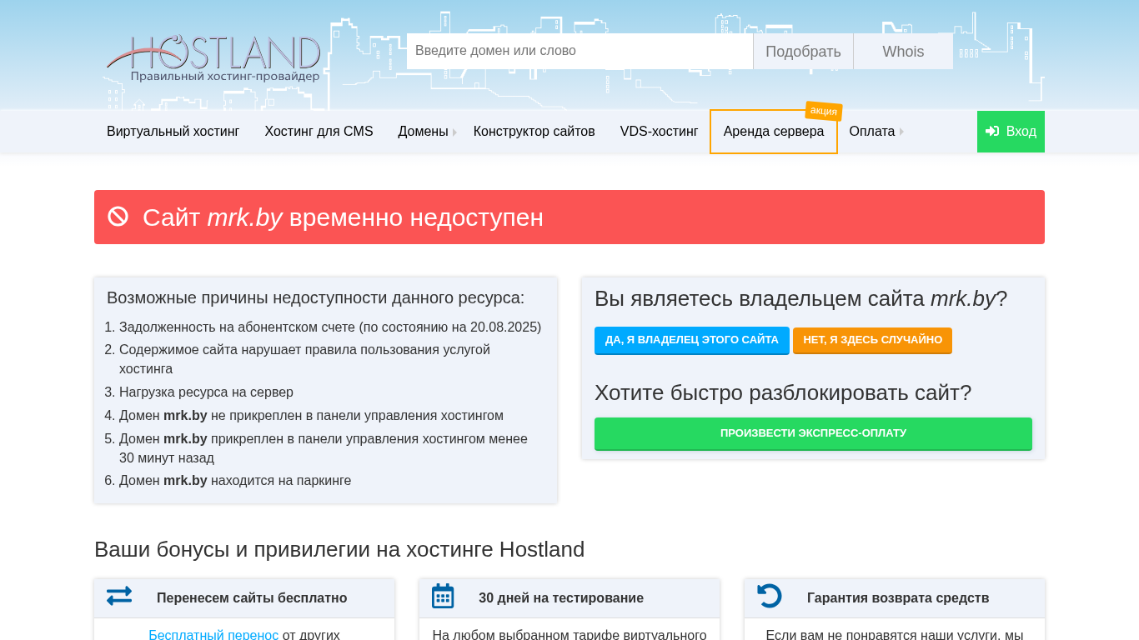Click the акция badge on Аренда сервера
Screen dimensions: 1139x640
[824, 111]
